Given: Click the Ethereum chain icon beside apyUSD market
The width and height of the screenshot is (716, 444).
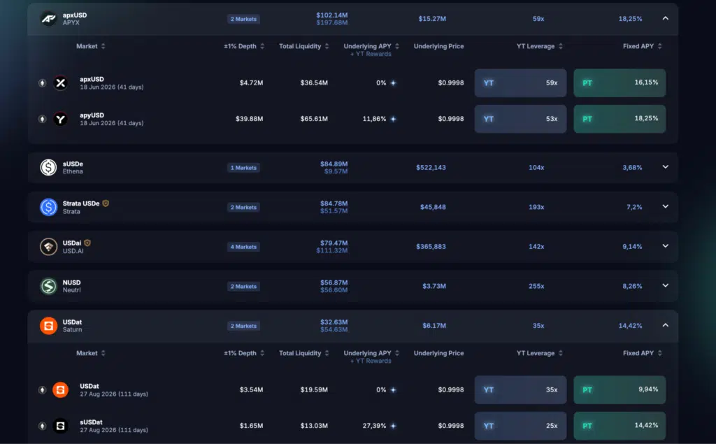Looking at the screenshot, I should pyautogui.click(x=42, y=119).
